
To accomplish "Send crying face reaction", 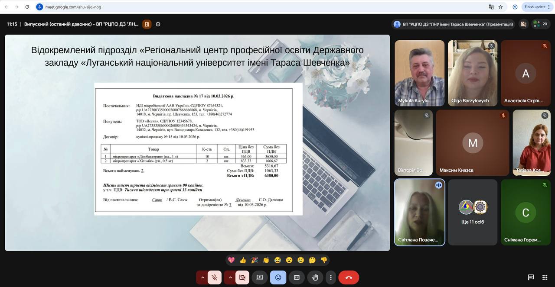I will click(300, 260).
